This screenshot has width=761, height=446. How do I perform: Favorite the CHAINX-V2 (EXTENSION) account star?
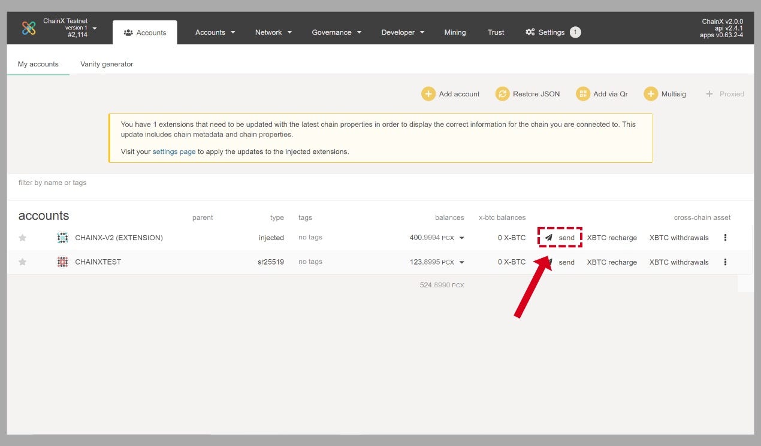23,238
